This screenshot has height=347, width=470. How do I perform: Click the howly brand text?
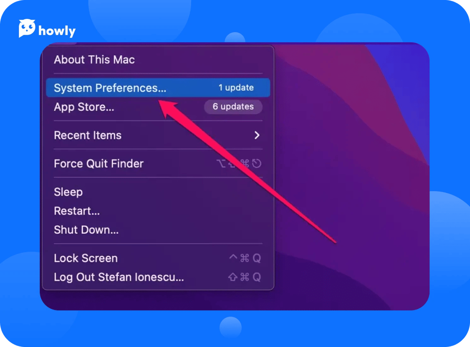point(57,31)
